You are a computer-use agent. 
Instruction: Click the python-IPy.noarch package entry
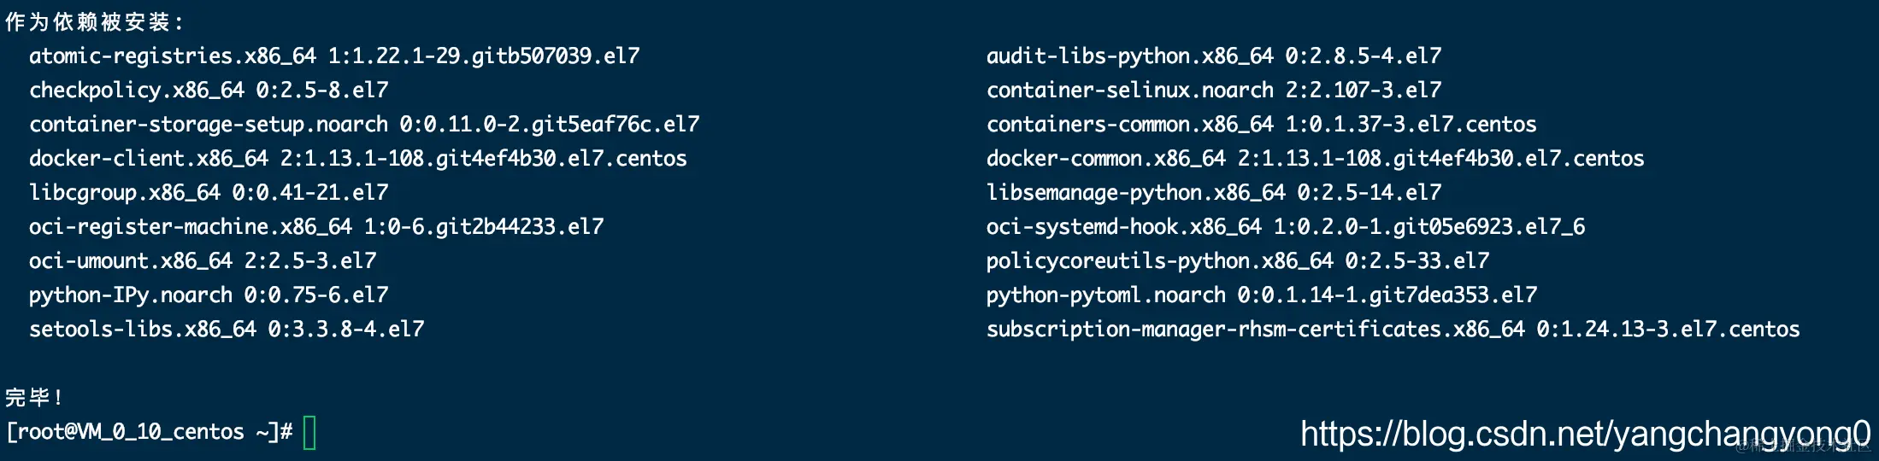(209, 295)
